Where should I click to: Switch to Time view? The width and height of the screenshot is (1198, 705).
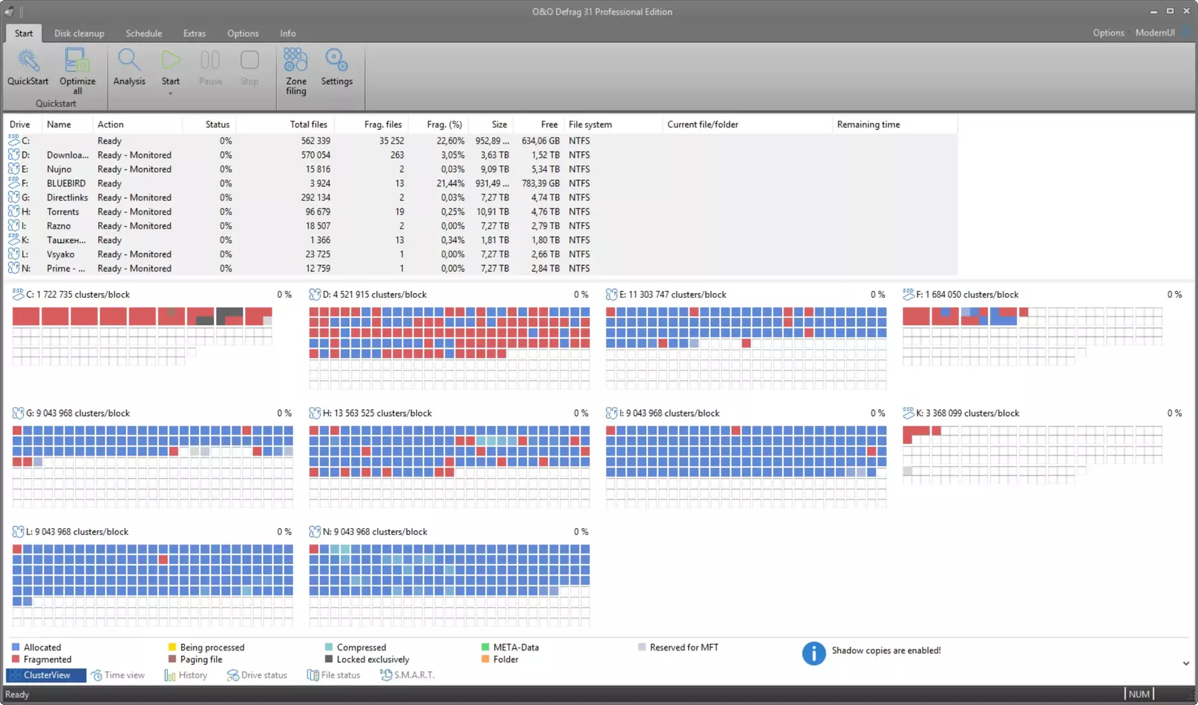(118, 675)
